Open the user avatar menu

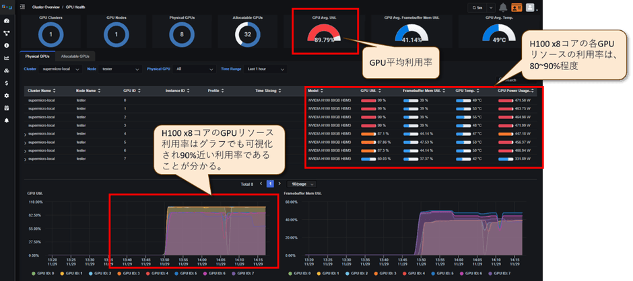click(530, 7)
